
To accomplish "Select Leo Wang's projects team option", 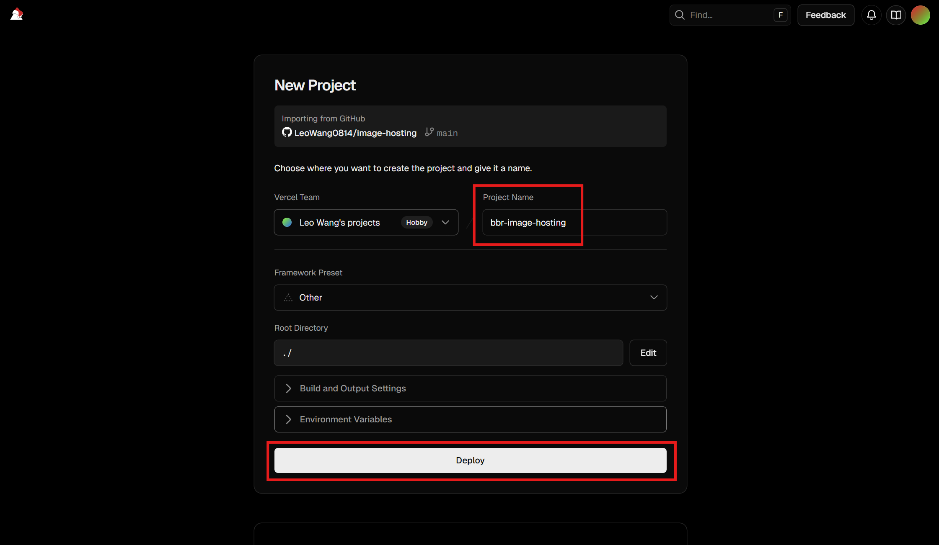I will click(x=339, y=222).
